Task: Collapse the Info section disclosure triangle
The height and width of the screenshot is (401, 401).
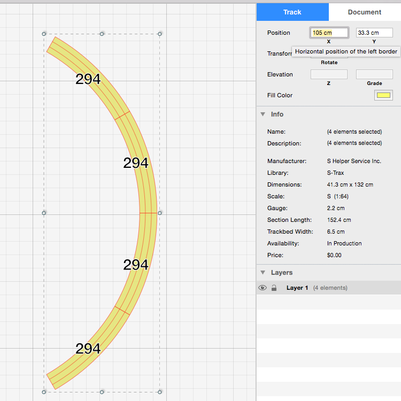Action: [x=263, y=114]
